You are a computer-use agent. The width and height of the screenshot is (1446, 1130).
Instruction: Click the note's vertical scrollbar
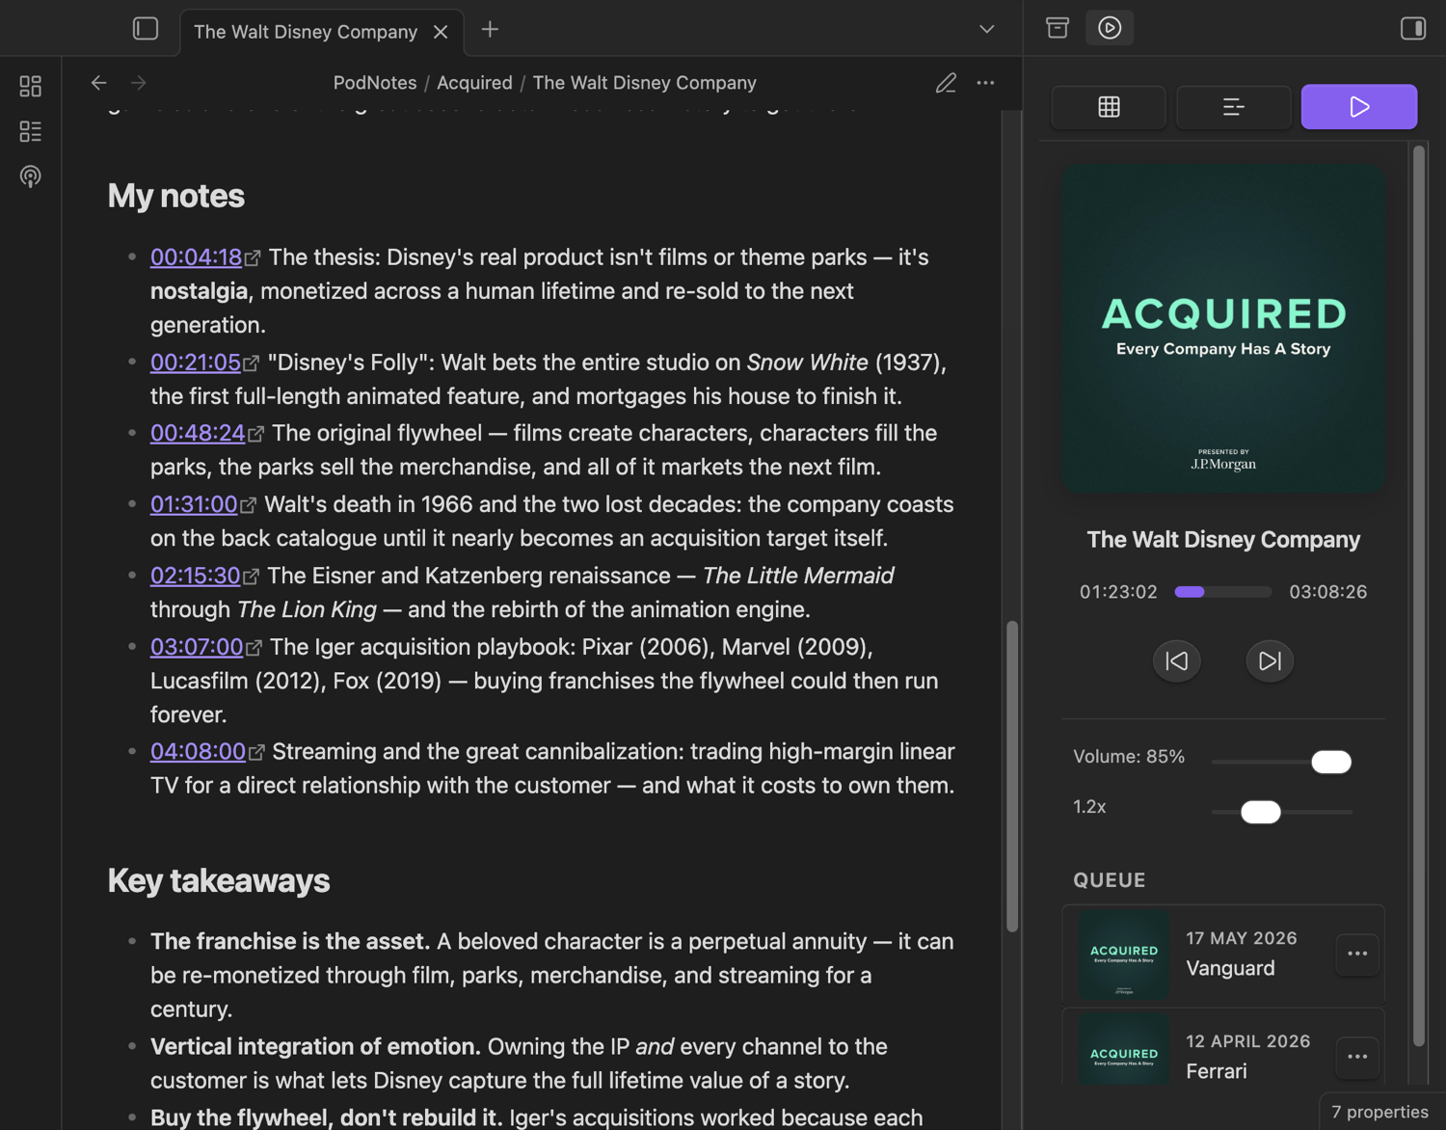1012,776
